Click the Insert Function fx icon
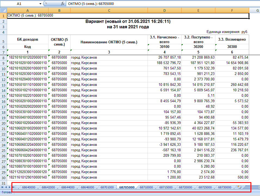The height and width of the screenshot is (196, 260). coord(63,4)
